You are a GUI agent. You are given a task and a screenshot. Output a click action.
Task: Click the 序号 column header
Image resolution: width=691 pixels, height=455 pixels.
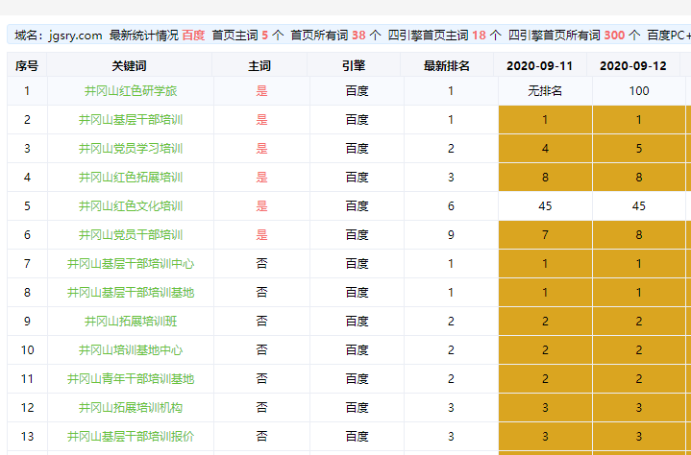(x=27, y=66)
